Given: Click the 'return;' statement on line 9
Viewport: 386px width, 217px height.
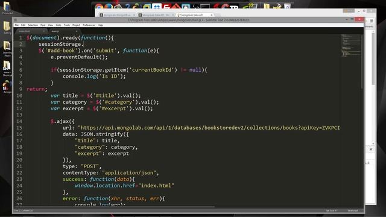Looking at the screenshot, I should pyautogui.click(x=37, y=89).
